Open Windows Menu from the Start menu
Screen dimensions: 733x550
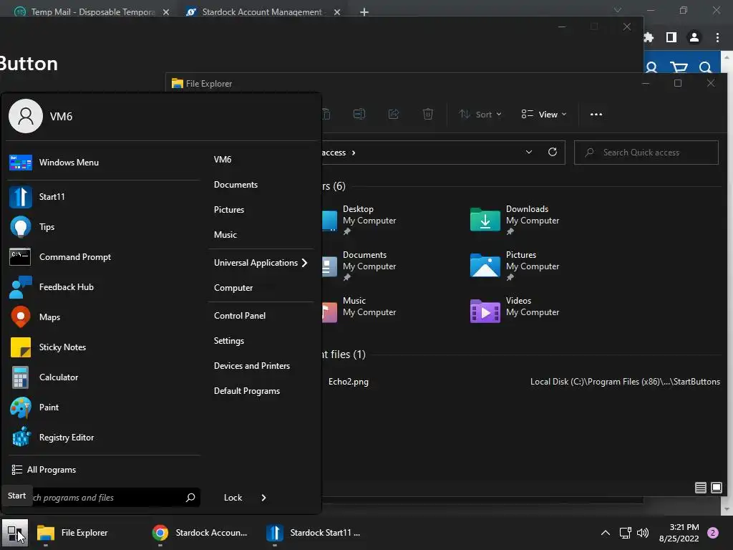(103, 163)
